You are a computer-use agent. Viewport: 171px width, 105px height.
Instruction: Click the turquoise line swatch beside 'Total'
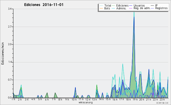point(101,6)
